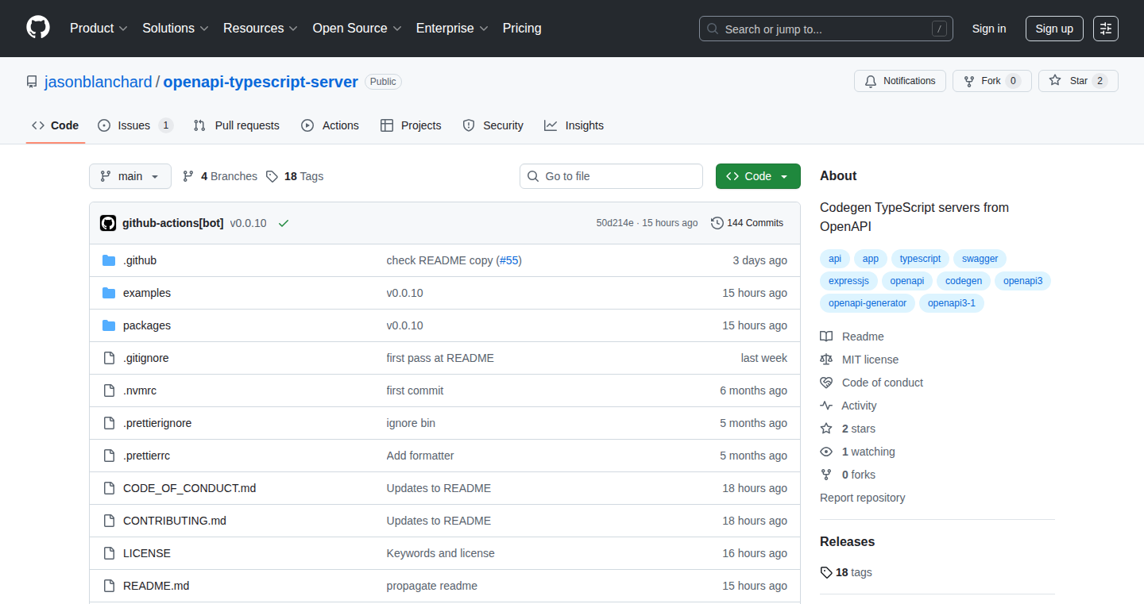Switch to the Insights tab
The height and width of the screenshot is (604, 1144).
click(x=574, y=125)
